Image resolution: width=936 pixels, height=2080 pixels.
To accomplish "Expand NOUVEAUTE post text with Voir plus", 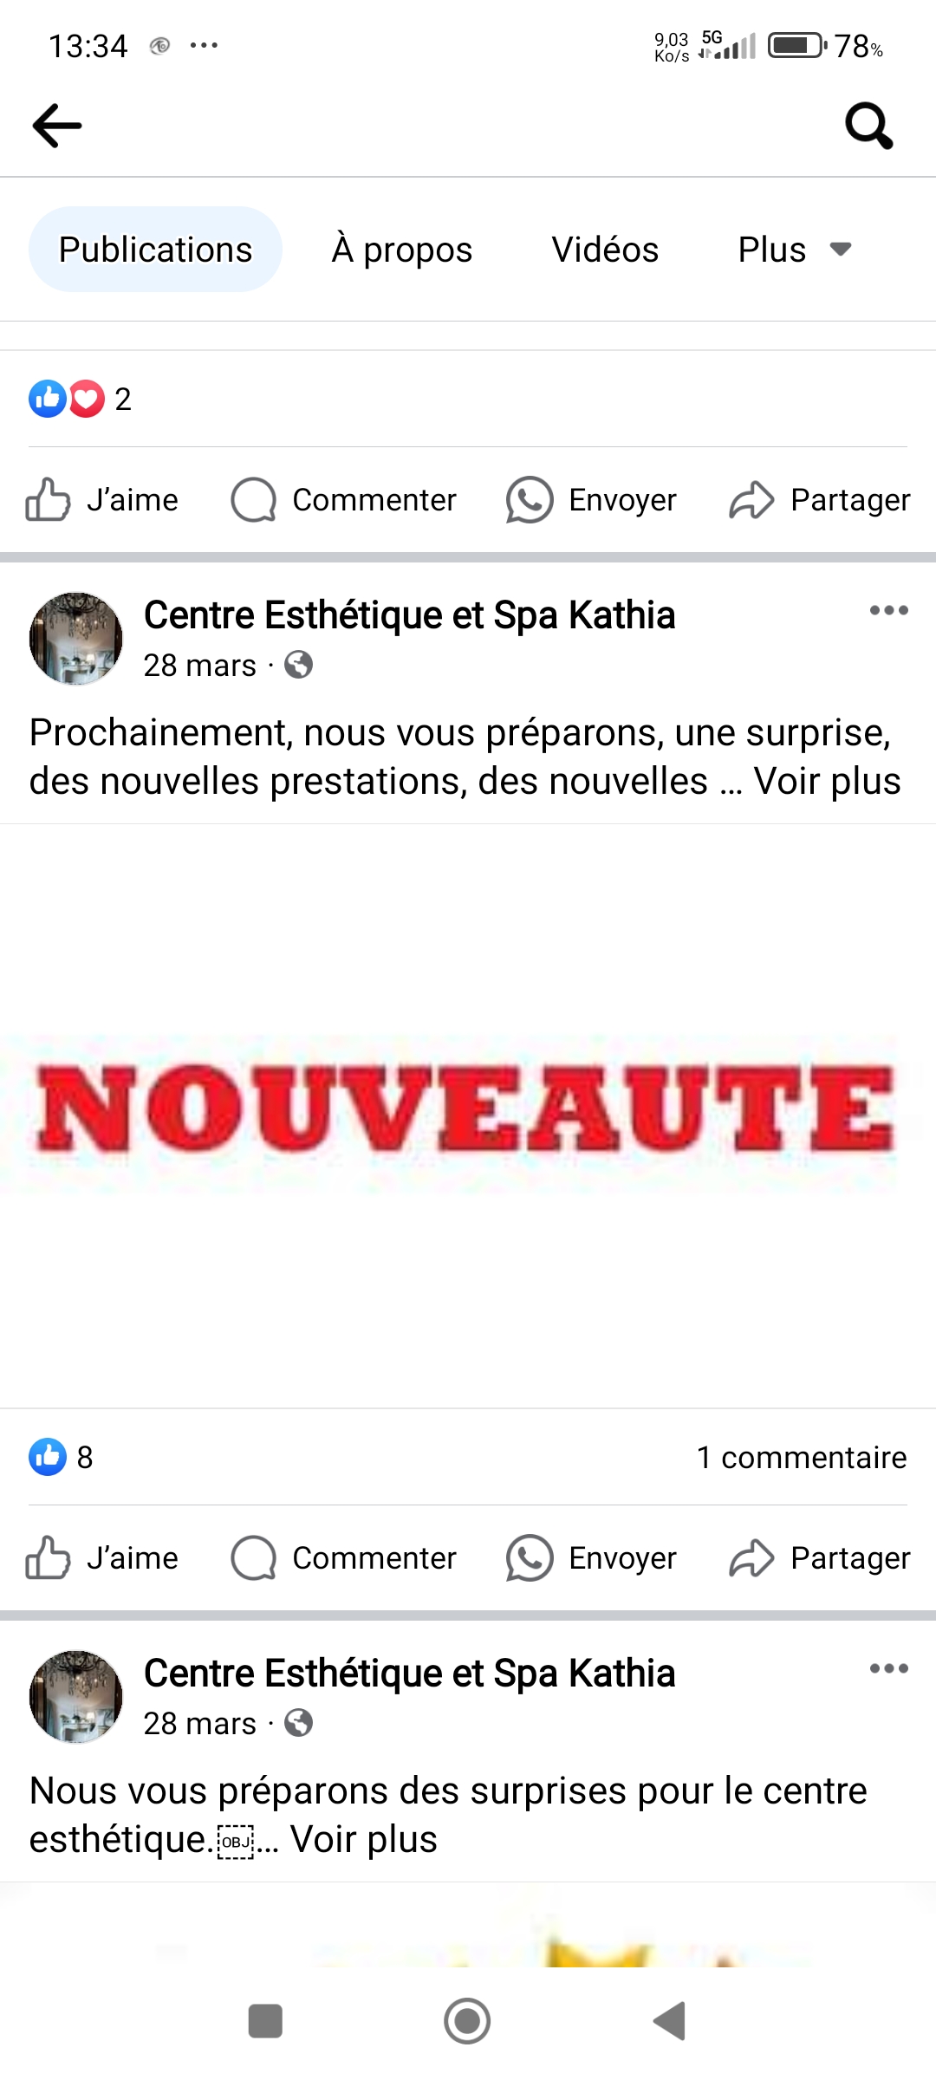I will [828, 781].
